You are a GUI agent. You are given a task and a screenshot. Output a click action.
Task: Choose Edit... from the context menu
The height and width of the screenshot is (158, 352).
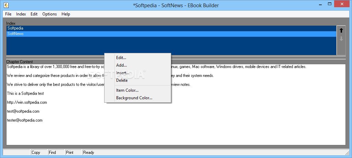138,58
